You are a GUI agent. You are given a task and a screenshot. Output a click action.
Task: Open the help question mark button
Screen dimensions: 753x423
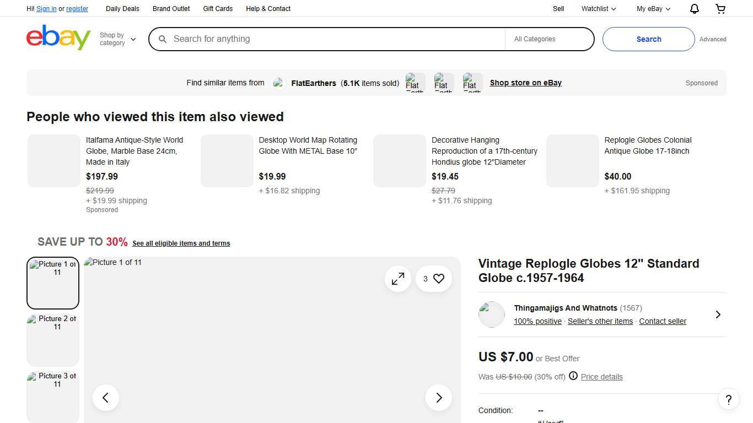728,399
